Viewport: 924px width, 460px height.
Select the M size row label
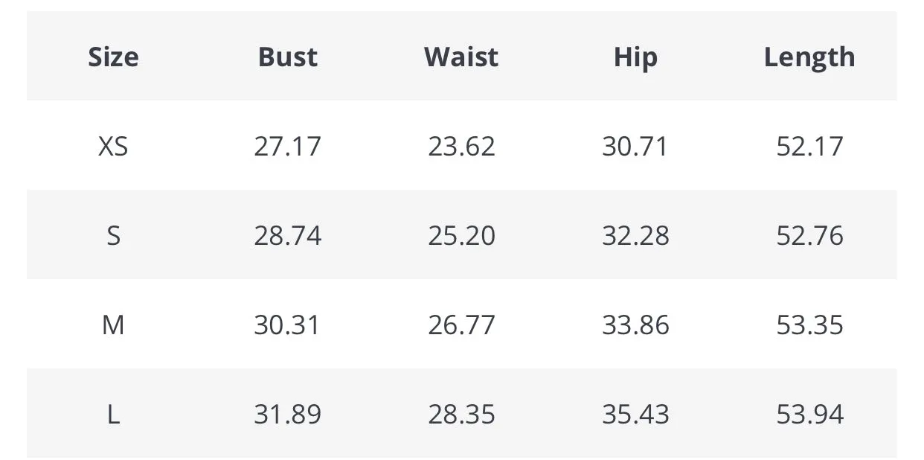[x=113, y=325]
